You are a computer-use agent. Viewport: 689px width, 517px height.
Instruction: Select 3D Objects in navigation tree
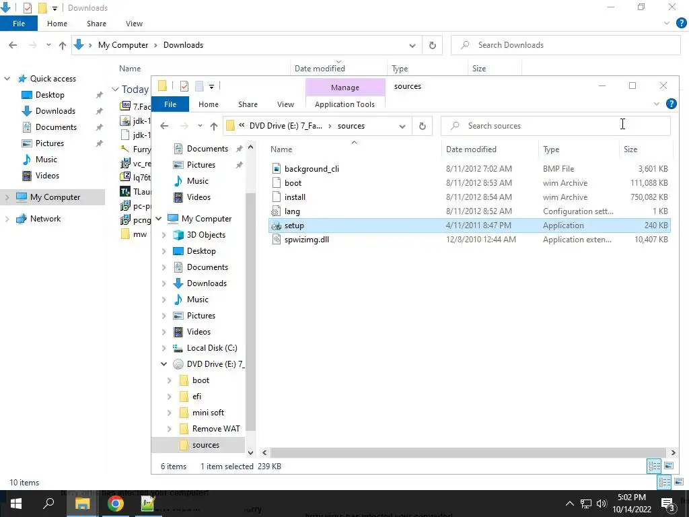(x=206, y=235)
